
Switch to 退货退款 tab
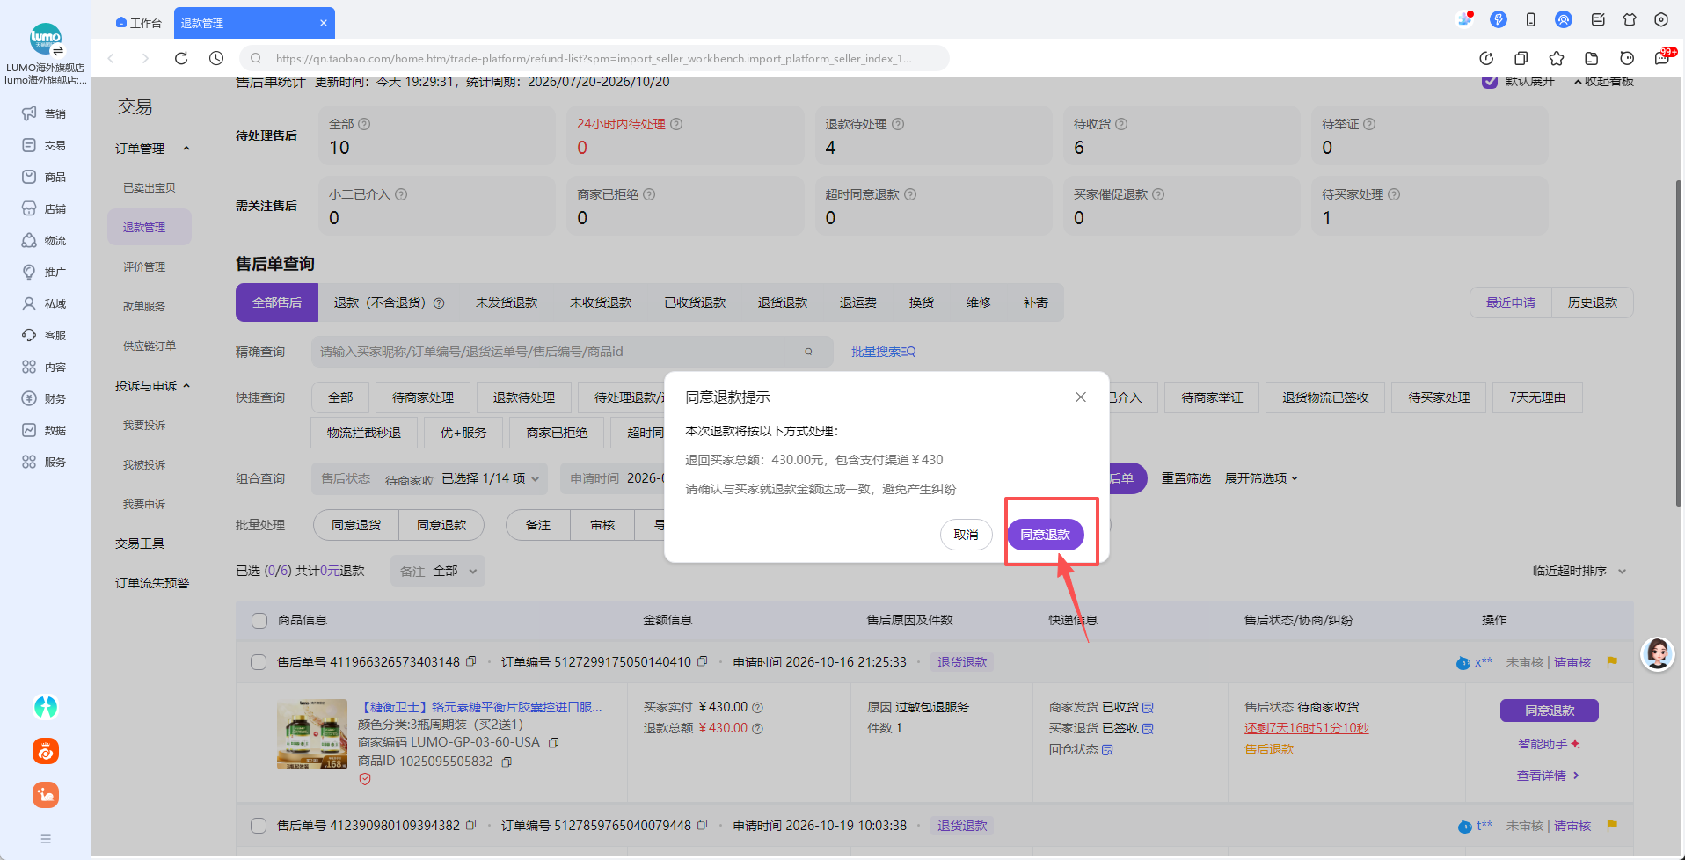[783, 302]
